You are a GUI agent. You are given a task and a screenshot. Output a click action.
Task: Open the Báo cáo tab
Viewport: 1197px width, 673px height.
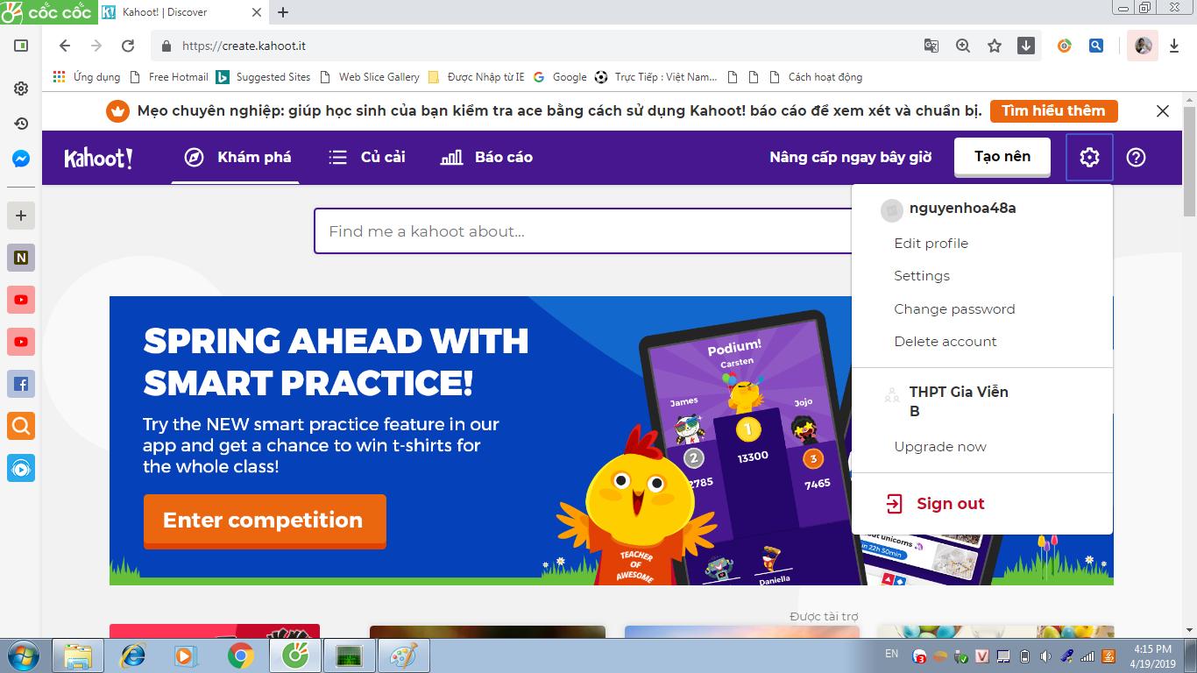coord(486,157)
